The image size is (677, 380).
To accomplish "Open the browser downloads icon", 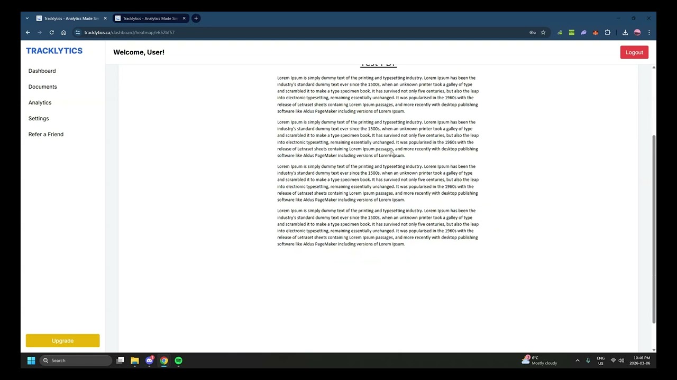I will coord(625,32).
